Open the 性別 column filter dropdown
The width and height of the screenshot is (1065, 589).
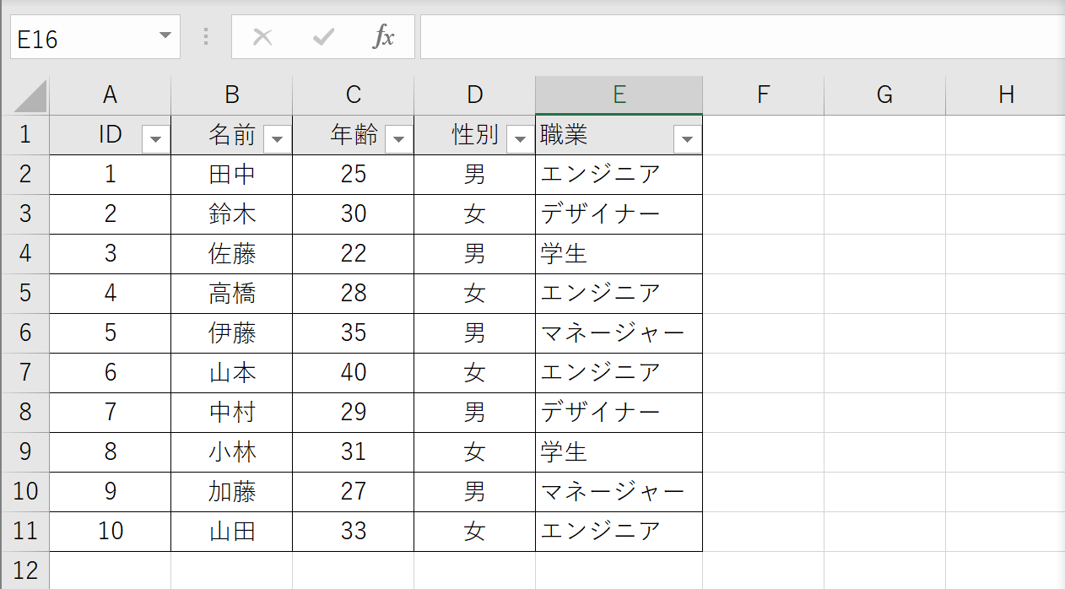pyautogui.click(x=520, y=137)
